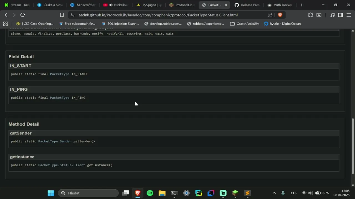Switch to the Release ProtocolLib GitHub tab
This screenshot has height=199, width=355.
pos(247,5)
